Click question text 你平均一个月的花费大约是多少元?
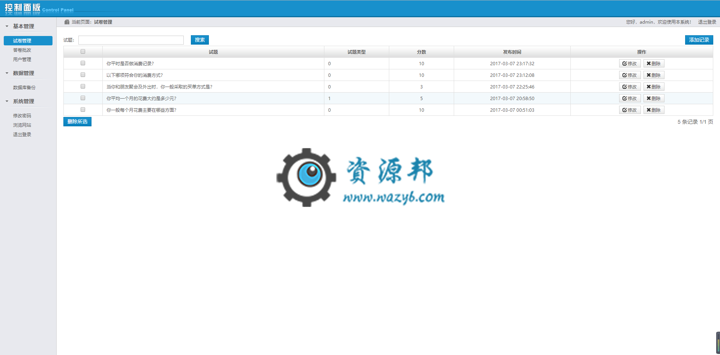 pos(141,99)
